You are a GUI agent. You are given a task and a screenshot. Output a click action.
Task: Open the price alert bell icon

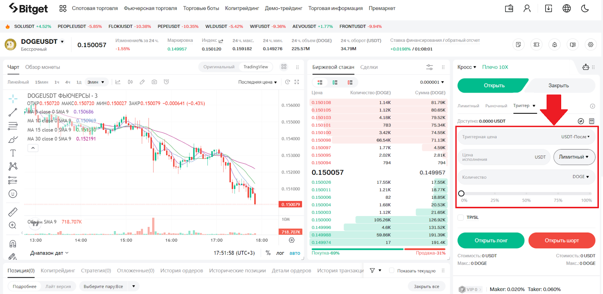coord(554,44)
